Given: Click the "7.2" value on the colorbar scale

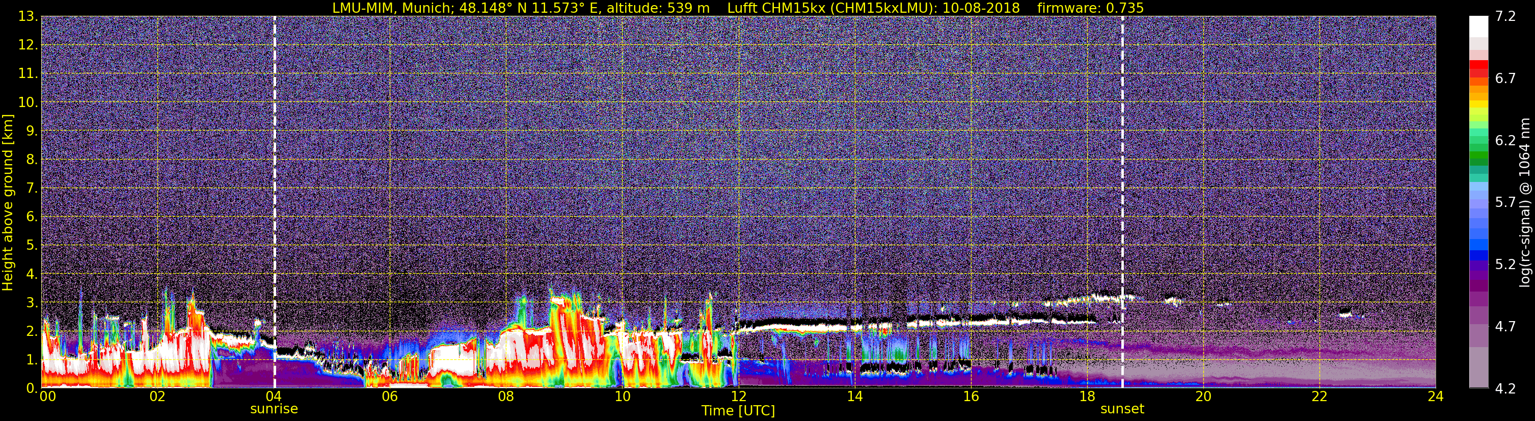Looking at the screenshot, I should tap(1505, 17).
